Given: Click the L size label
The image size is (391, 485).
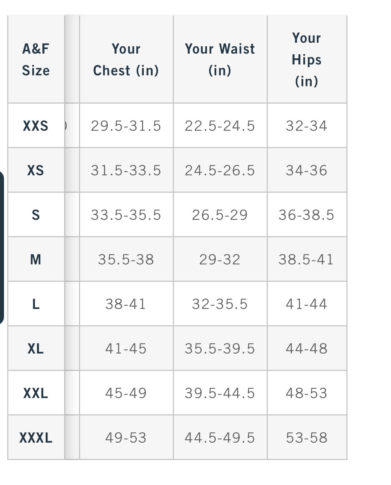Looking at the screenshot, I should pos(36,304).
